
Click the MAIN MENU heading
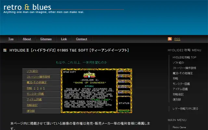[177, 120]
